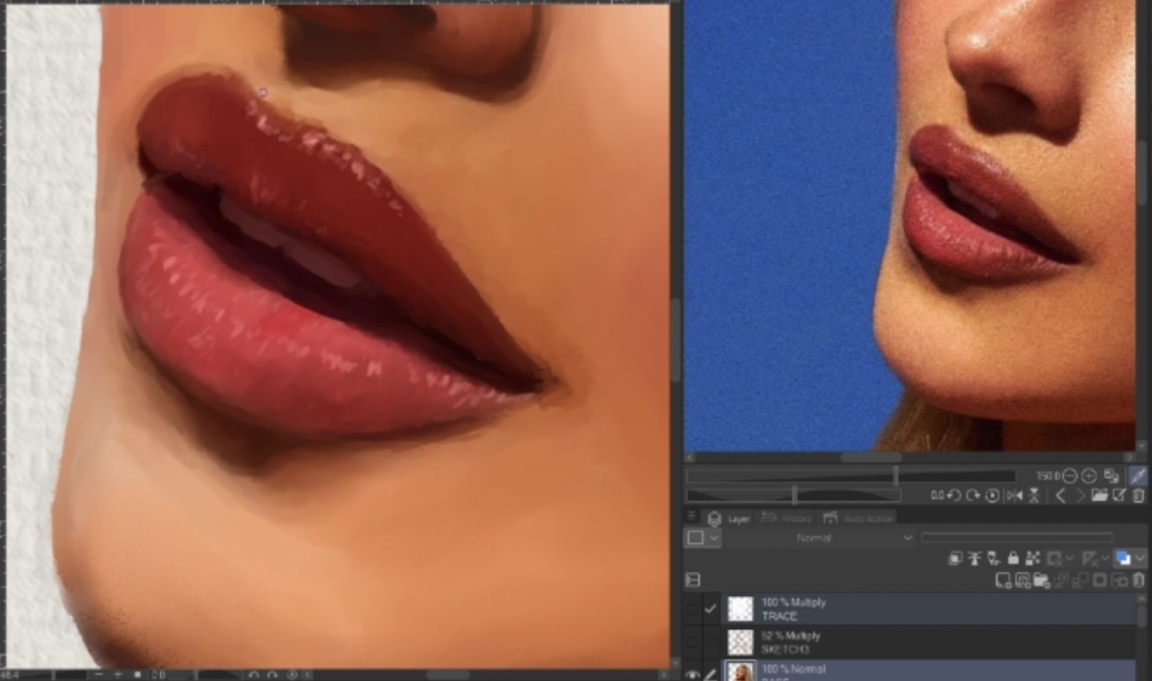Screen dimensions: 1152x681
Task: Zoom in the Sub View image
Action: click(1089, 476)
